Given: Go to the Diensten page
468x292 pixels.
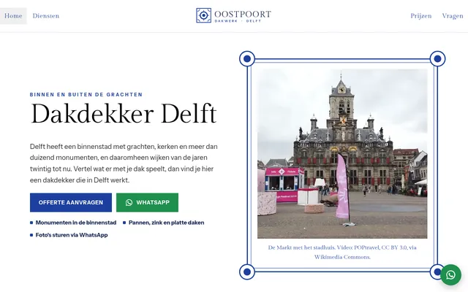Looking at the screenshot, I should (45, 16).
